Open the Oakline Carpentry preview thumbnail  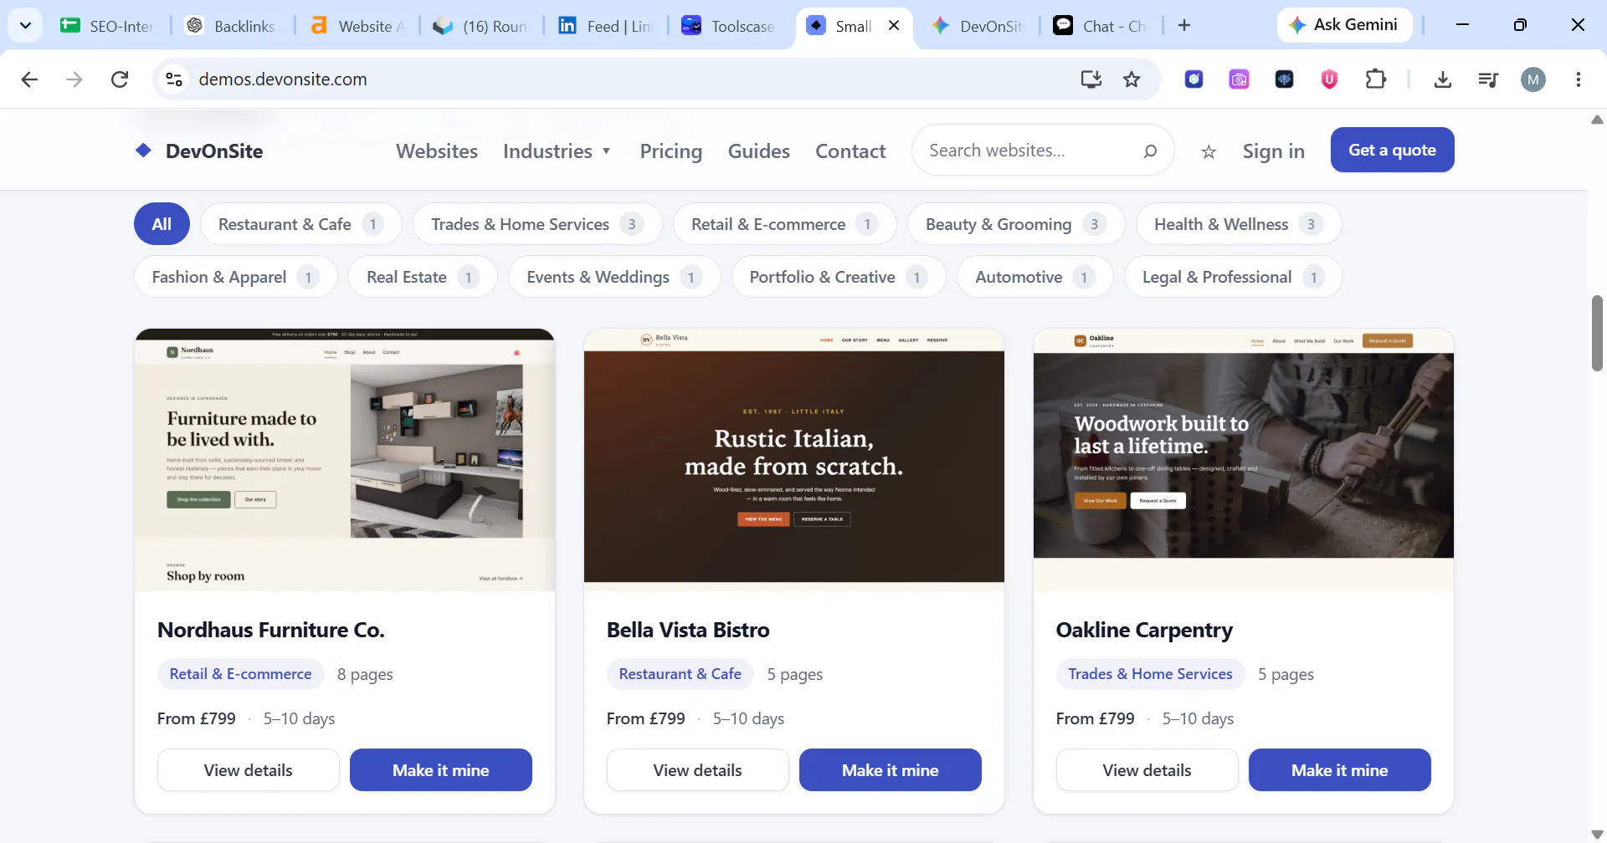[x=1244, y=460]
